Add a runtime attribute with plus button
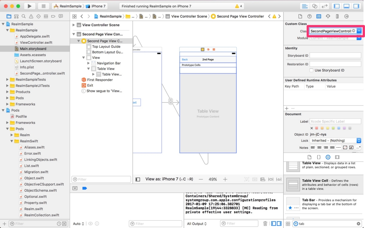 (x=287, y=108)
